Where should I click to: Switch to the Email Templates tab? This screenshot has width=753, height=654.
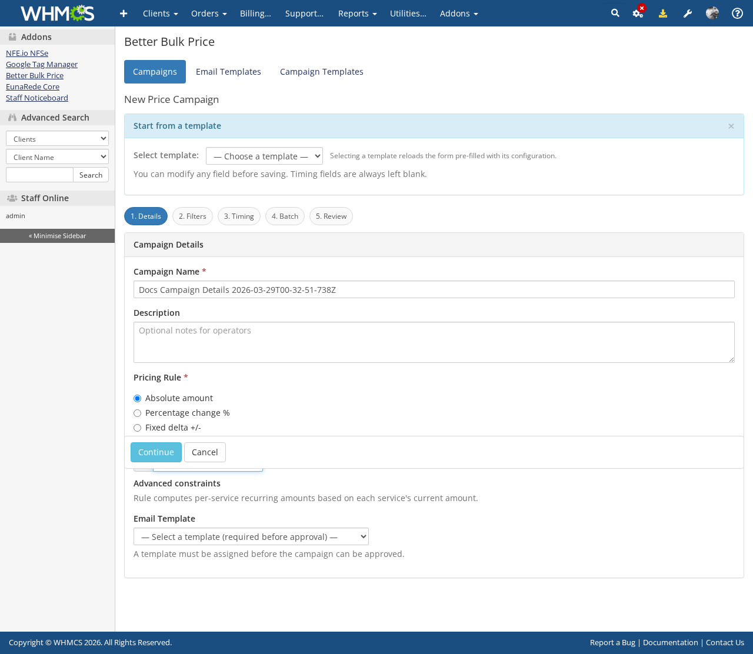pyautogui.click(x=228, y=71)
